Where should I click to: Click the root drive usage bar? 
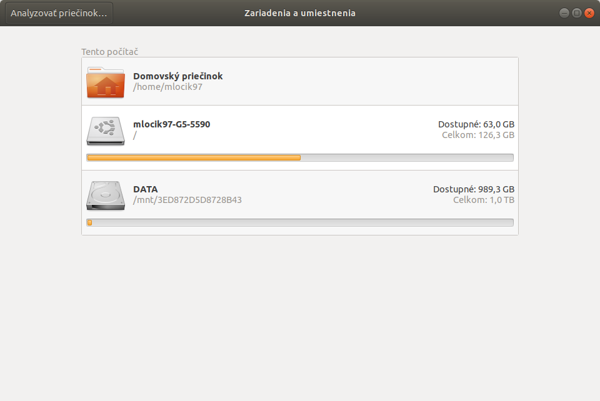[x=300, y=157]
